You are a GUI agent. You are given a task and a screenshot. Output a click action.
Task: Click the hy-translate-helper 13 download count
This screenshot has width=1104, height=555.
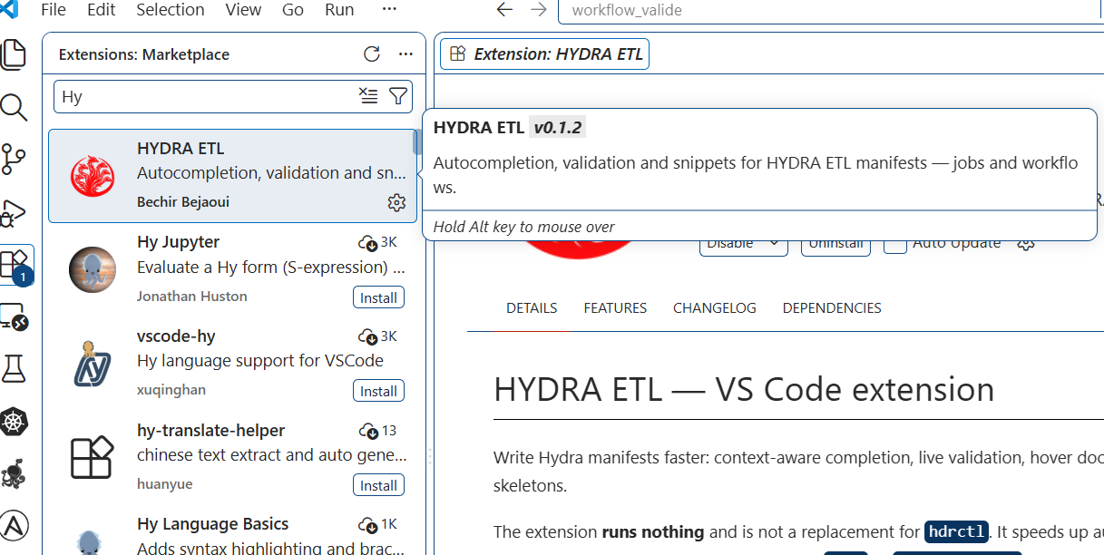pos(378,431)
